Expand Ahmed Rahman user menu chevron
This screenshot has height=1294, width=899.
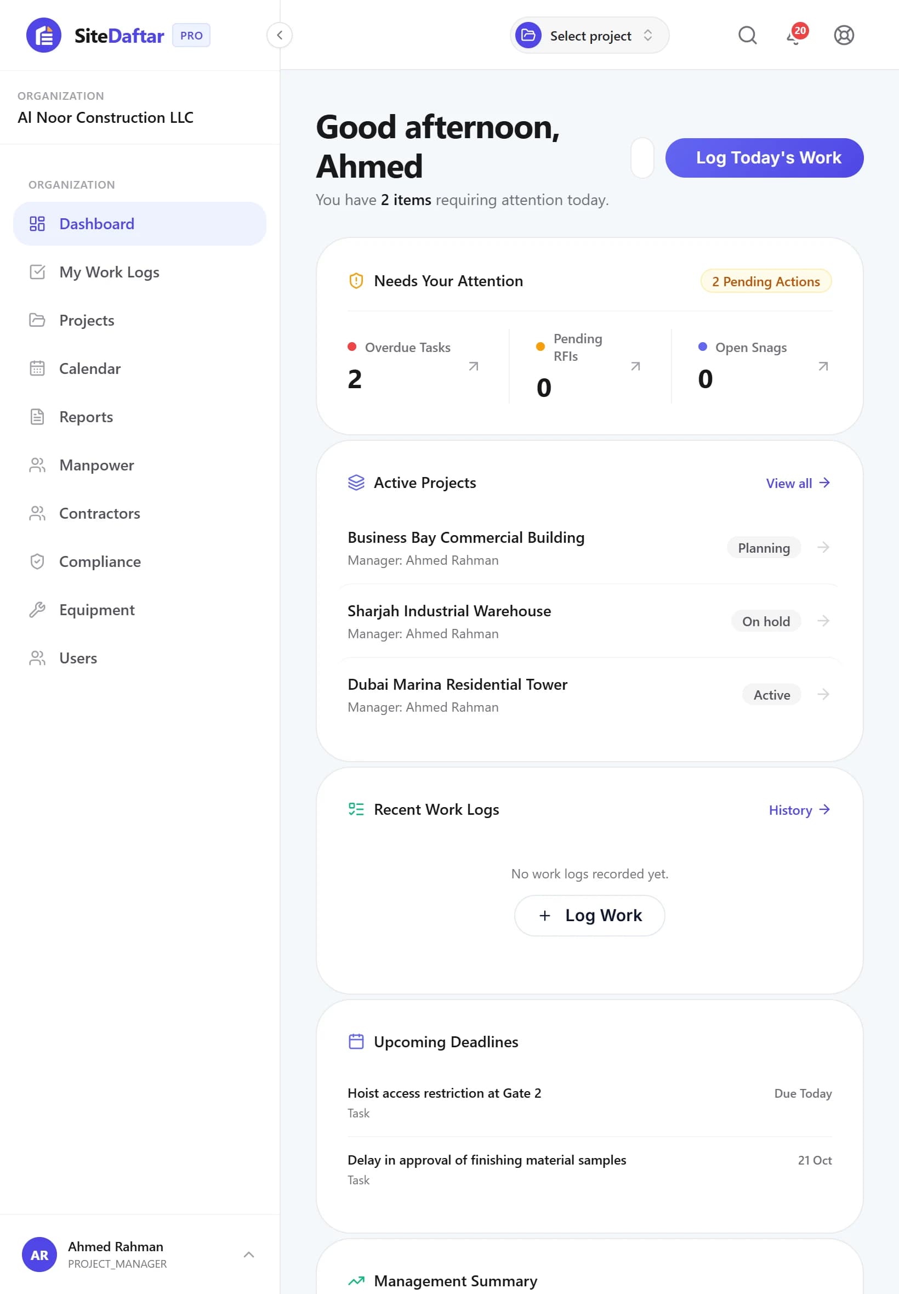click(249, 1255)
